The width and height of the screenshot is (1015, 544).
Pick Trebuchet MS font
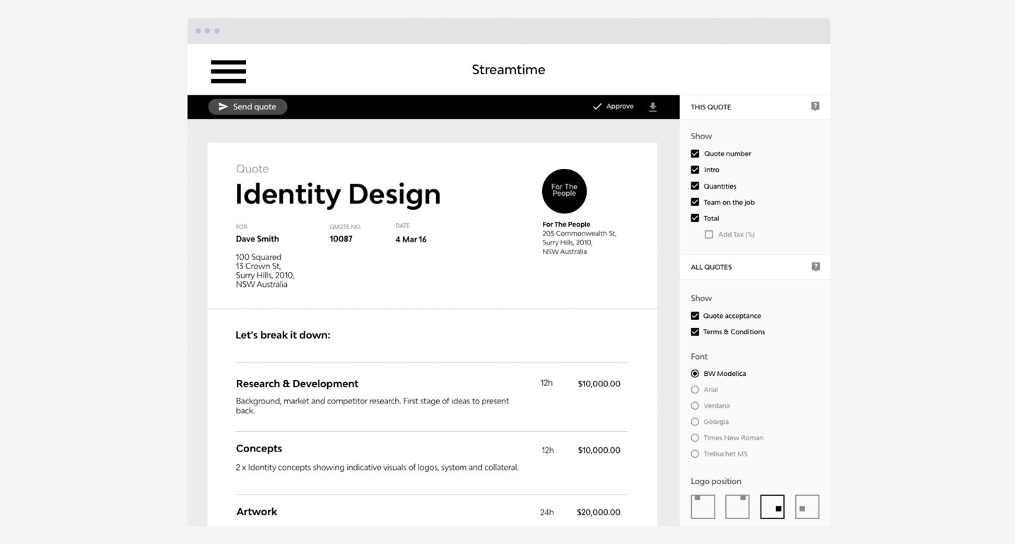tap(695, 454)
